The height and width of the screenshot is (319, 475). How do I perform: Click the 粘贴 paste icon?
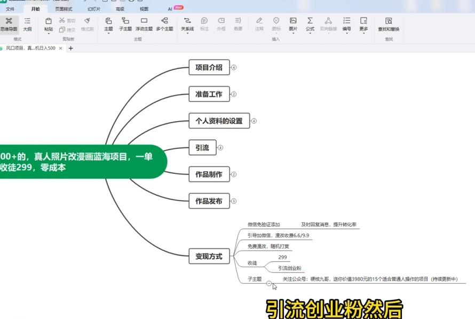(49, 23)
